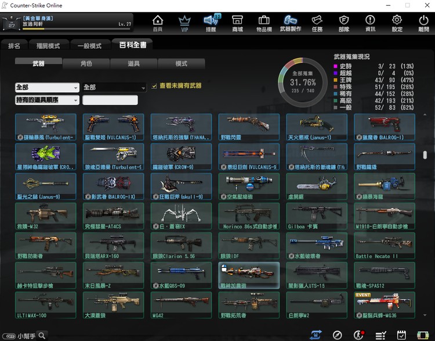Screen dimensions: 435x341
Task: Toggle the 查看未擁有武器 checkbox
Action: [154, 86]
